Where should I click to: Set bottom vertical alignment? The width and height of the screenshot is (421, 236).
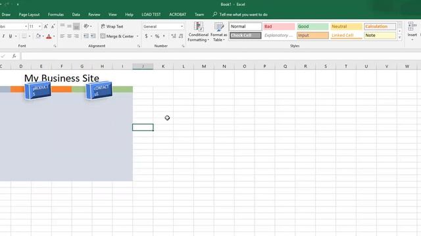point(76,26)
